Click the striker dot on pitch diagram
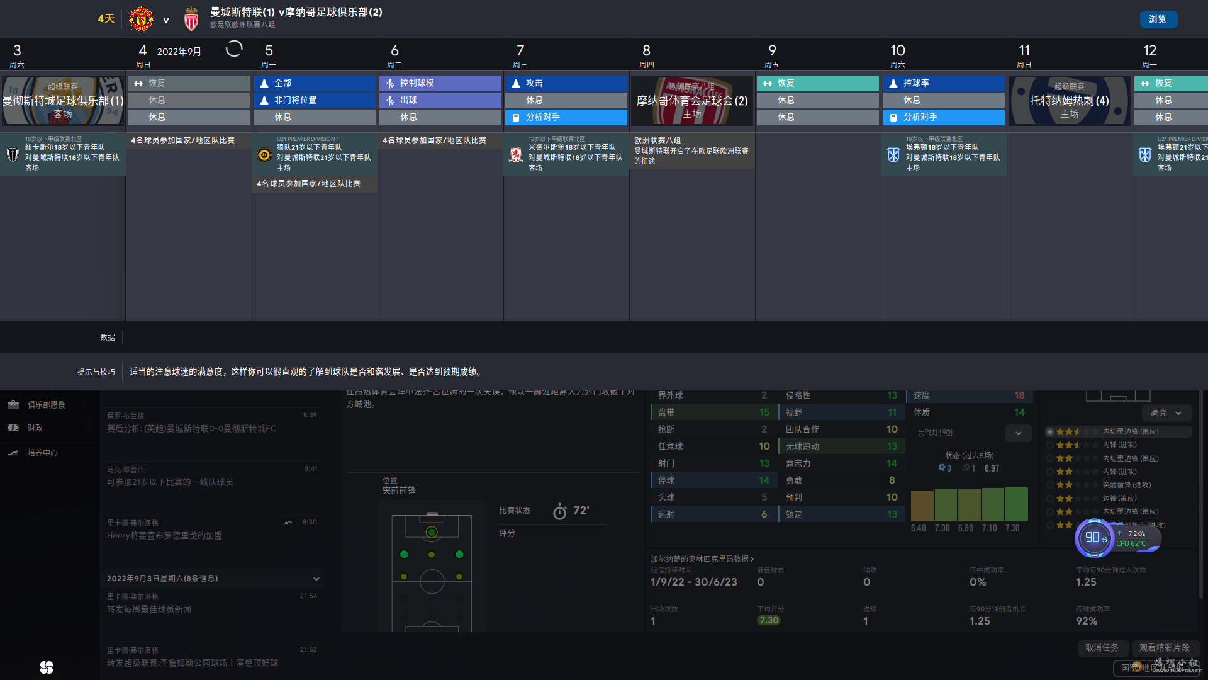The width and height of the screenshot is (1208, 680). coord(432,533)
